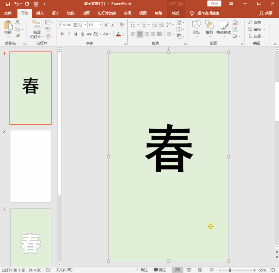Open font size 18 dropdown
Screen dimensions: 279x273
[100, 25]
